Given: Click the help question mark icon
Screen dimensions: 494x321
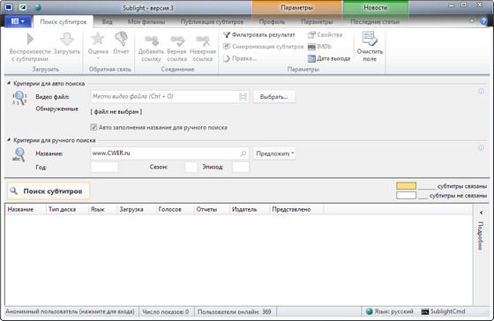Looking at the screenshot, I should [483, 21].
